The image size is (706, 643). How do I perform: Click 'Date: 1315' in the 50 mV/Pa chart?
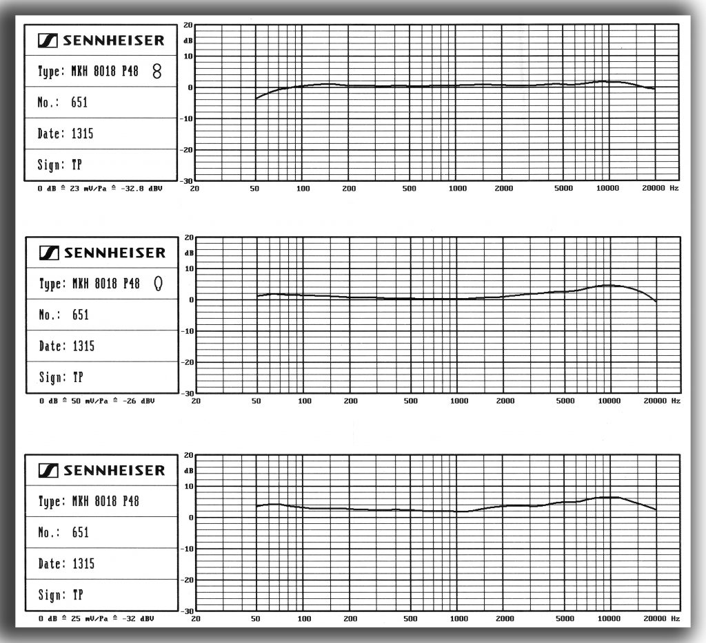click(x=67, y=346)
